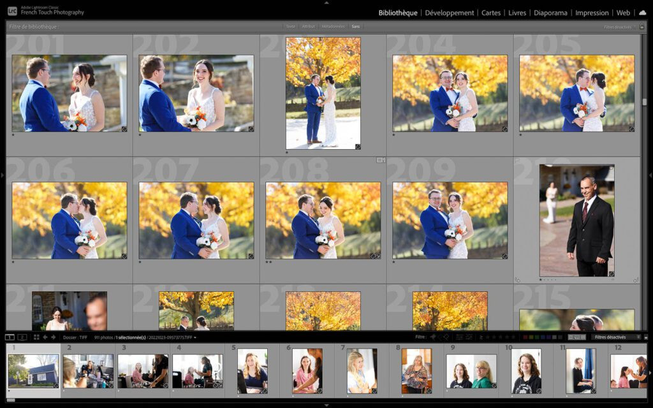
Task: Rotate photo 210 left with counterclockwise icon
Action: [x=518, y=280]
